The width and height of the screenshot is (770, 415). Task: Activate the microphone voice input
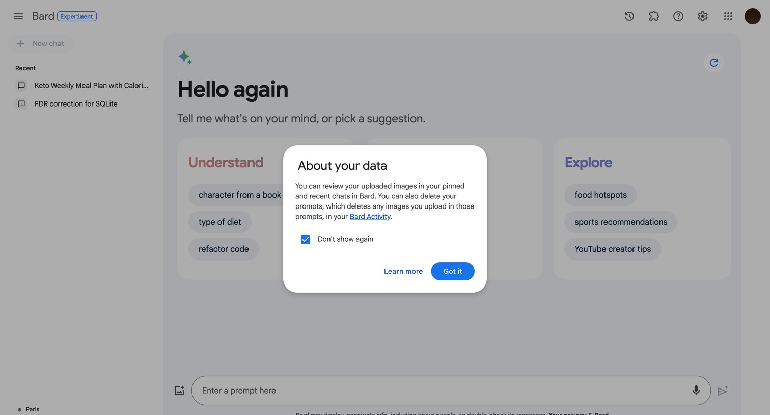696,391
